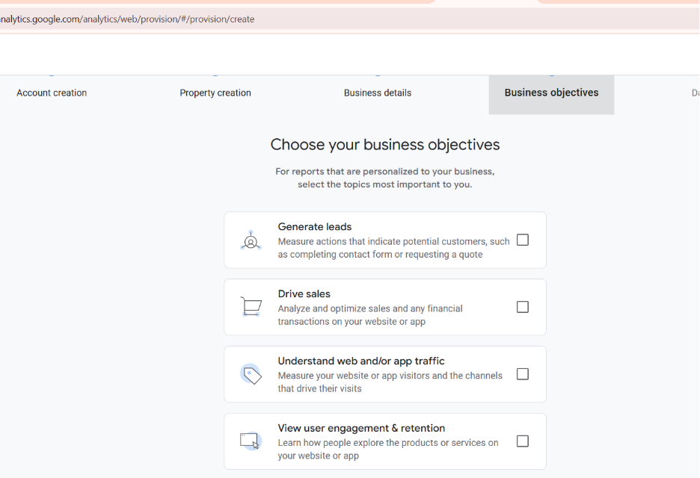The image size is (700, 478).
Task: Click the Property creation step circle
Action: (x=215, y=74)
